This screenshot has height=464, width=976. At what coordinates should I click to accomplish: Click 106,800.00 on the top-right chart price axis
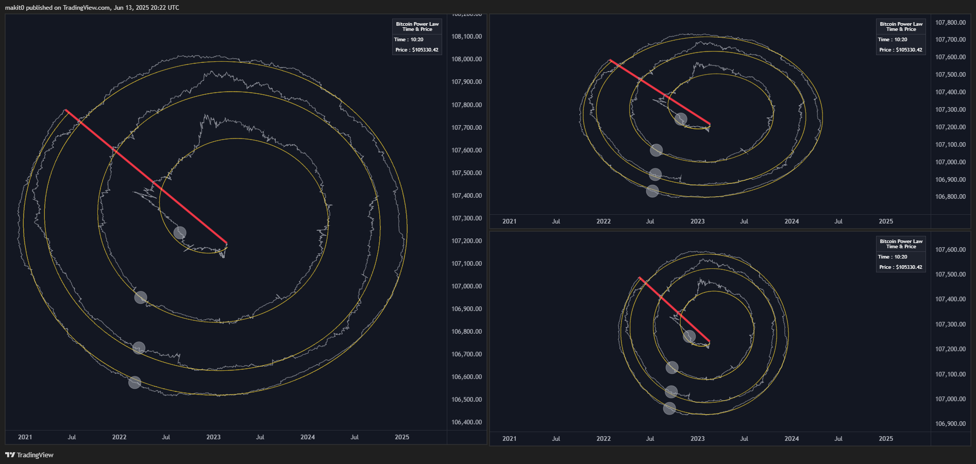951,197
